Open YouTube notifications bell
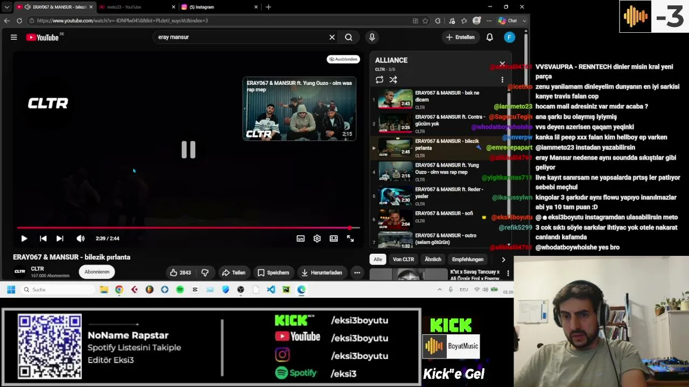Viewport: 689px width, 387px height. click(490, 37)
